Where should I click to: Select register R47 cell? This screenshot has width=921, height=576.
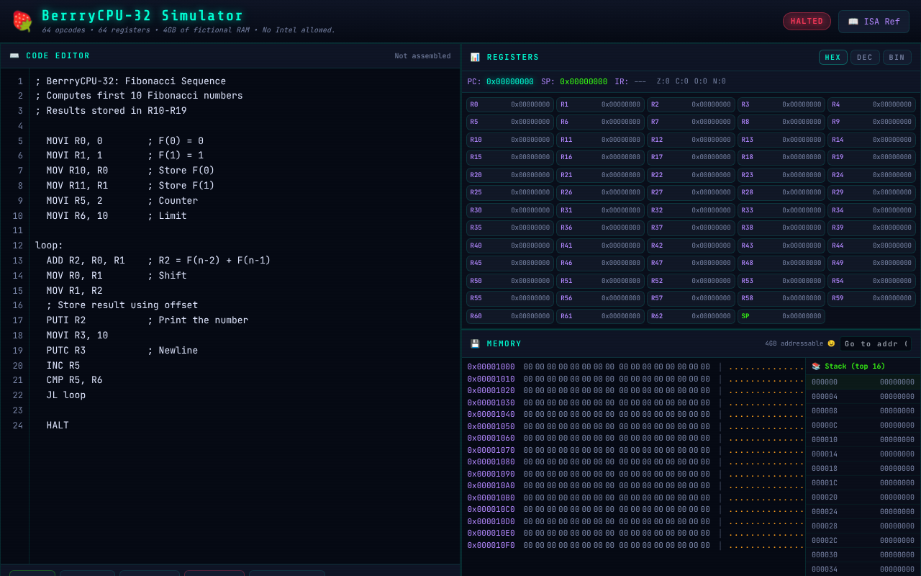pos(691,263)
